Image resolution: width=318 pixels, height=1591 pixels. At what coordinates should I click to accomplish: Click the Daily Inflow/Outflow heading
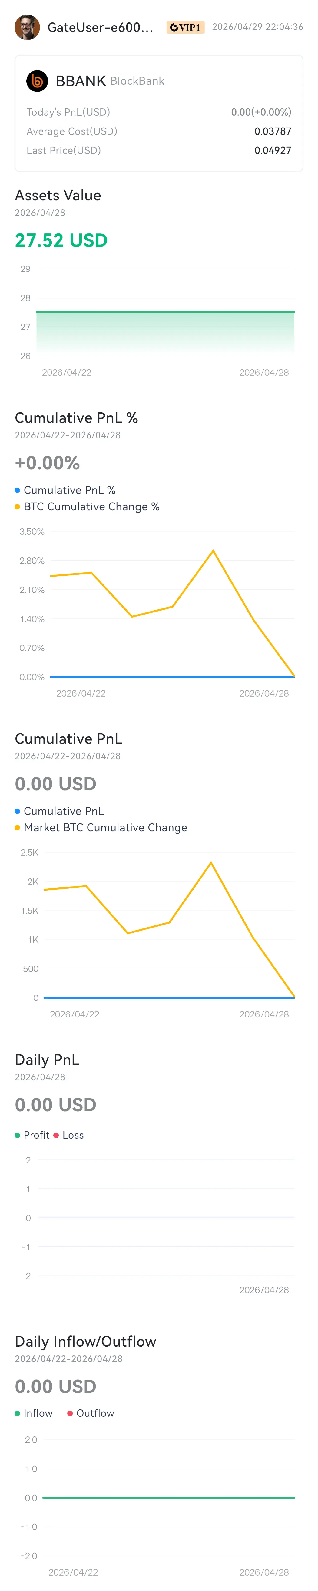click(86, 1341)
